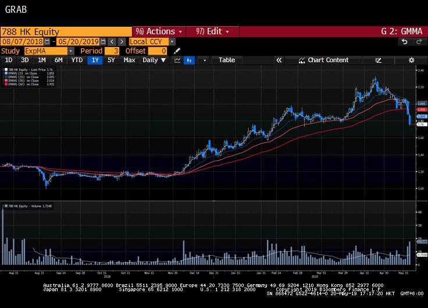Select the 6M time range

(x=58, y=60)
